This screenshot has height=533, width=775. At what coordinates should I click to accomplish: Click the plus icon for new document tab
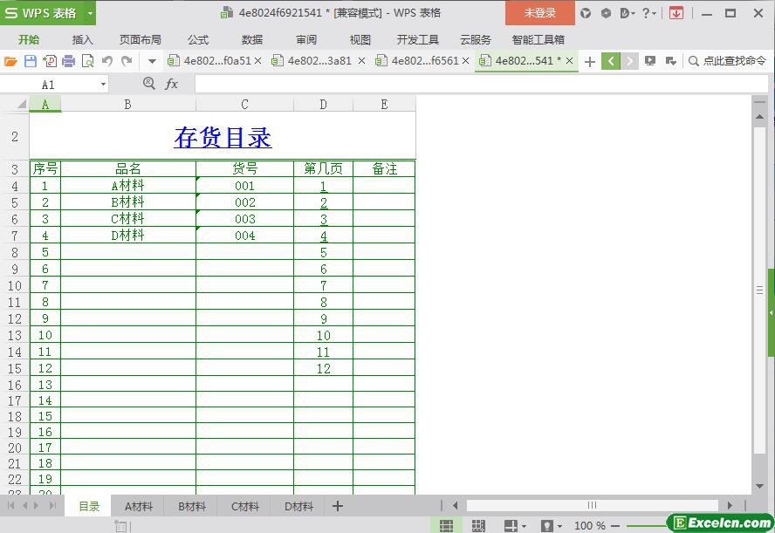coord(590,62)
